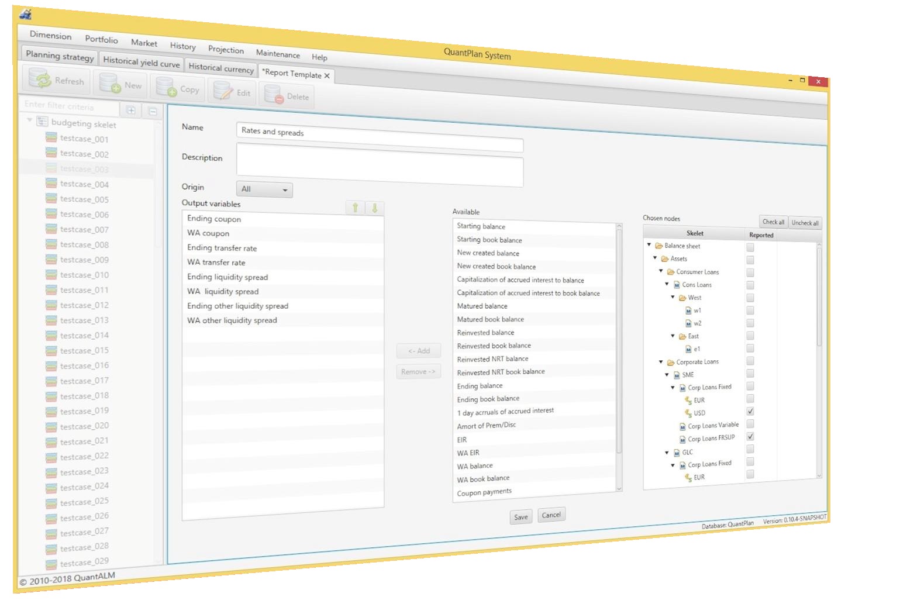900x614 pixels.
Task: Click the Edit pencil icon
Action: click(223, 91)
